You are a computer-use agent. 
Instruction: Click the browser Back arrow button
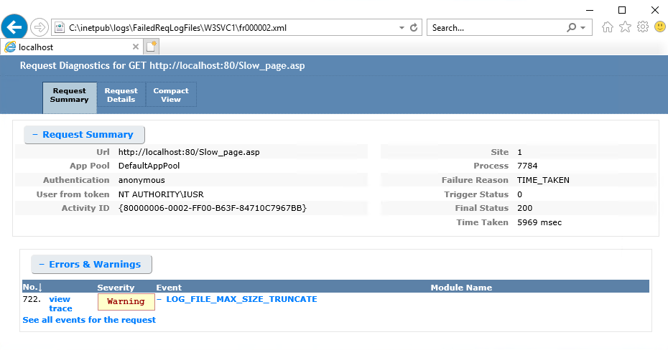click(x=14, y=28)
